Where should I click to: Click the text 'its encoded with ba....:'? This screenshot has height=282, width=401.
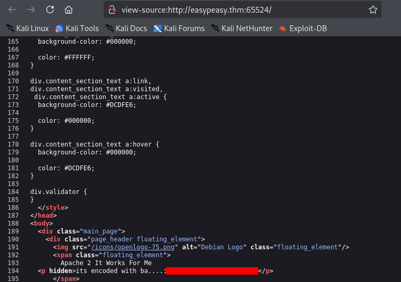click(x=121, y=271)
